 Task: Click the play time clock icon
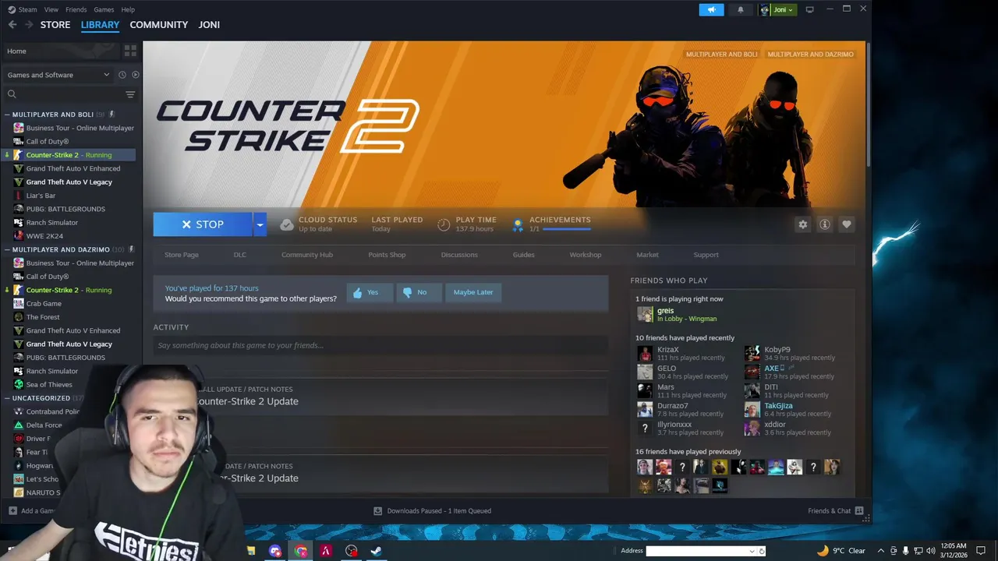tap(444, 224)
